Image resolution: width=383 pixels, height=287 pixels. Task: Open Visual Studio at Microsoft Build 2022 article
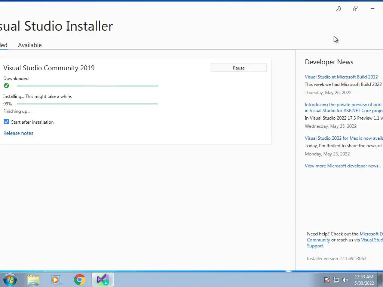341,77
